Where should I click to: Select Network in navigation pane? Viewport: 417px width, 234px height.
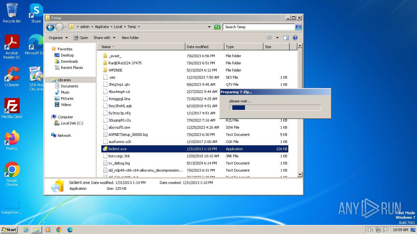point(64,136)
